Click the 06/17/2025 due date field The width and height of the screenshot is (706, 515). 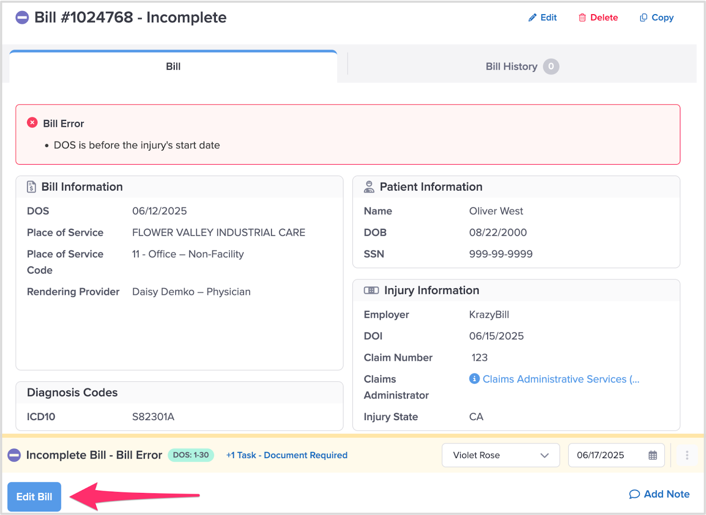coord(616,455)
